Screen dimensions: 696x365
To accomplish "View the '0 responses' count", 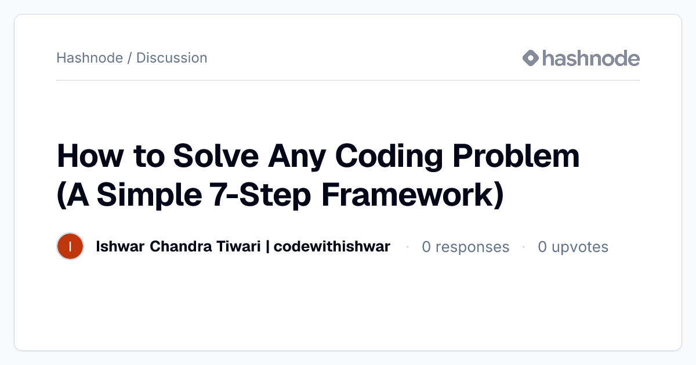I will point(465,247).
